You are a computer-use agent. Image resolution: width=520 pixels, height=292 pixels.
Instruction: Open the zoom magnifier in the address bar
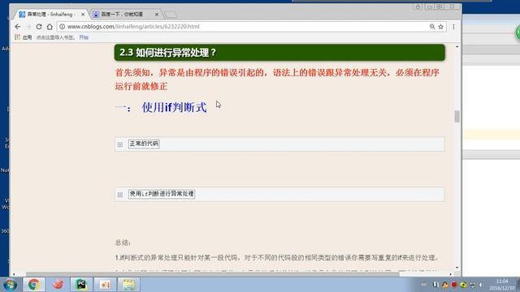click(431, 27)
